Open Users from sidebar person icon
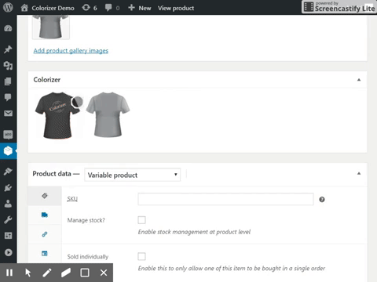Screen dimensions: 377x282 (x=8, y=204)
